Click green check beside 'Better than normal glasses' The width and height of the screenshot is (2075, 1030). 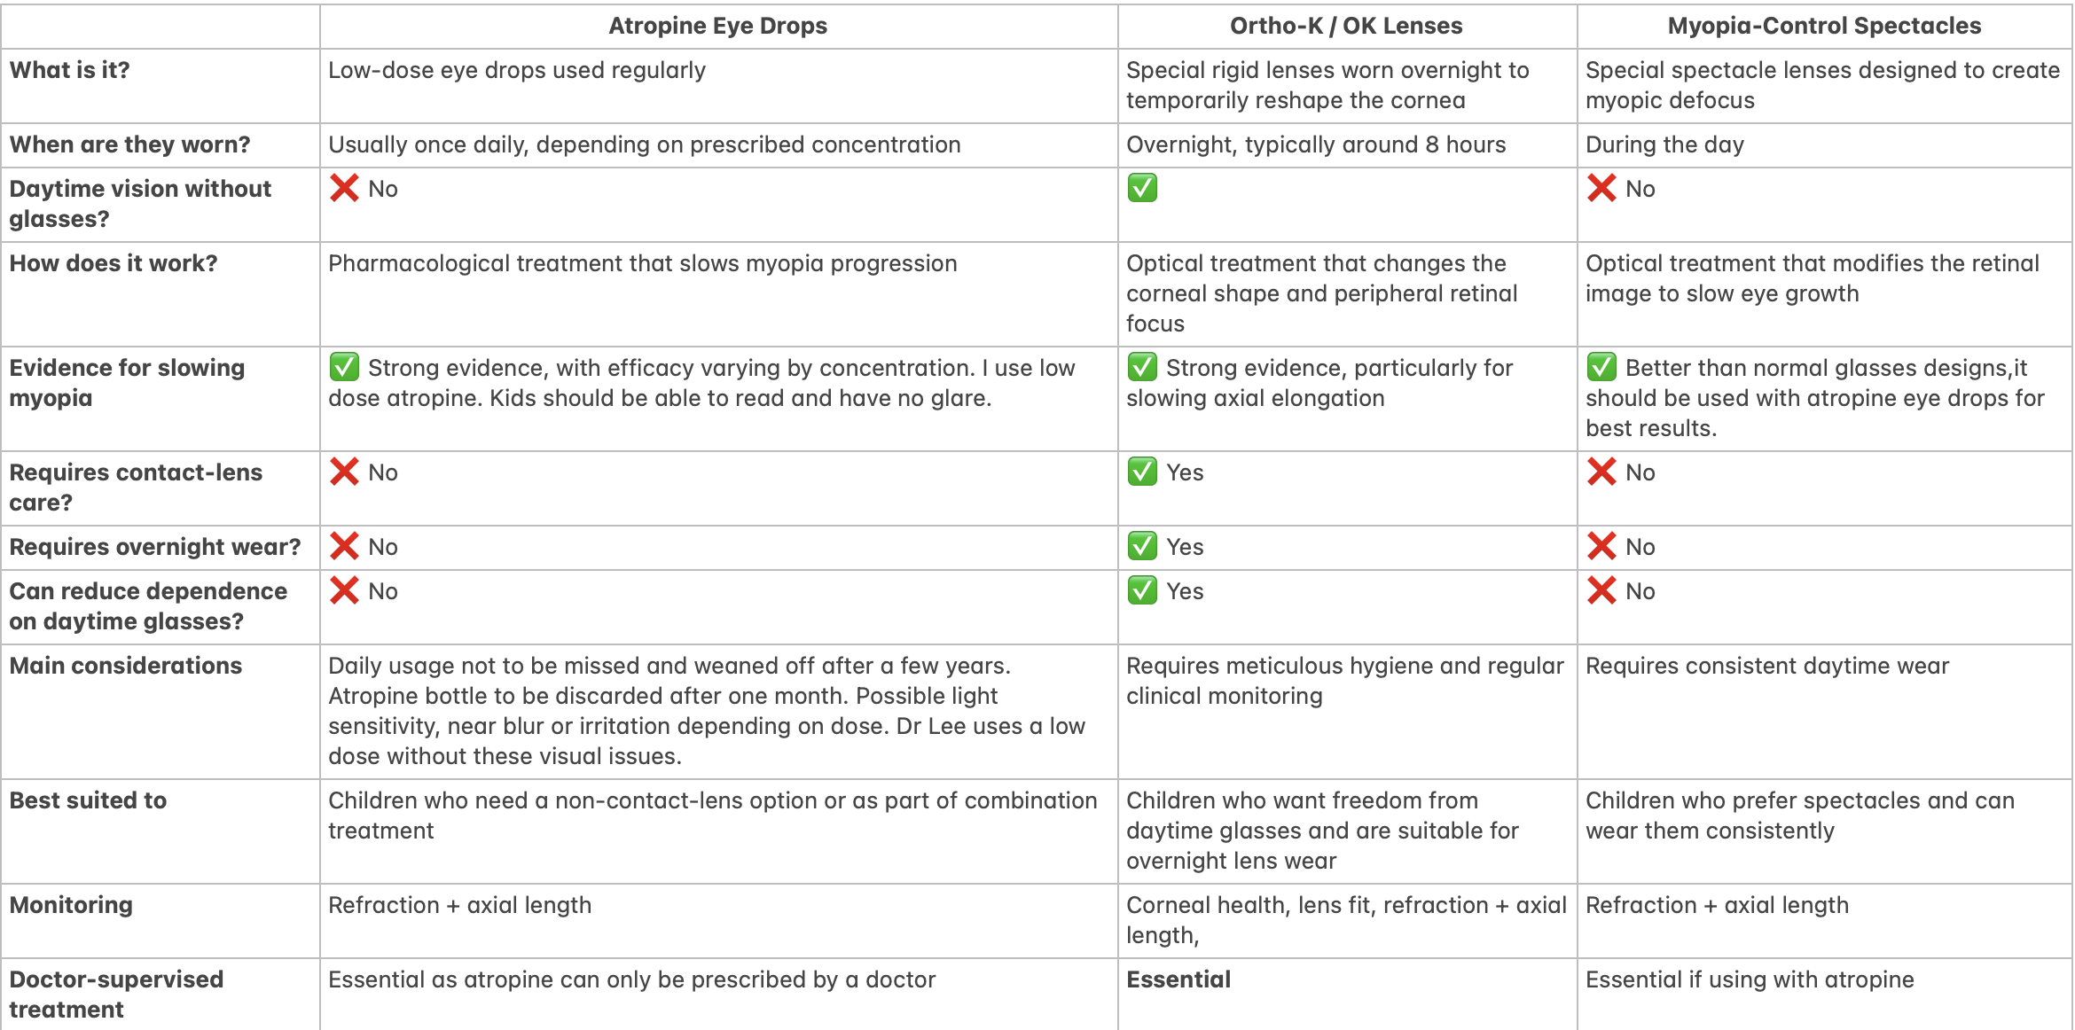1601,367
